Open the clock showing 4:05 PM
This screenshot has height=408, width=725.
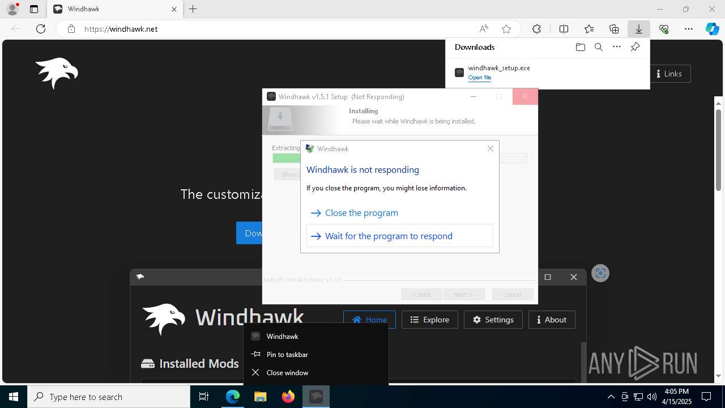(677, 397)
